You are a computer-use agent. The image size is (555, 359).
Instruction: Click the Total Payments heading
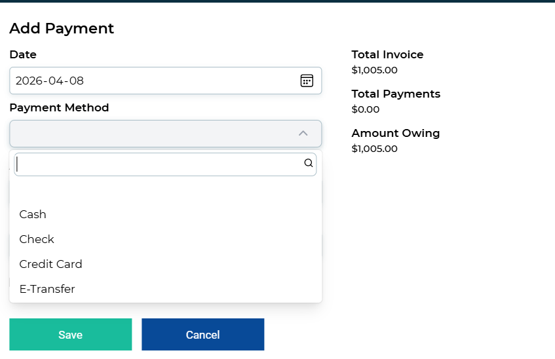pos(396,94)
